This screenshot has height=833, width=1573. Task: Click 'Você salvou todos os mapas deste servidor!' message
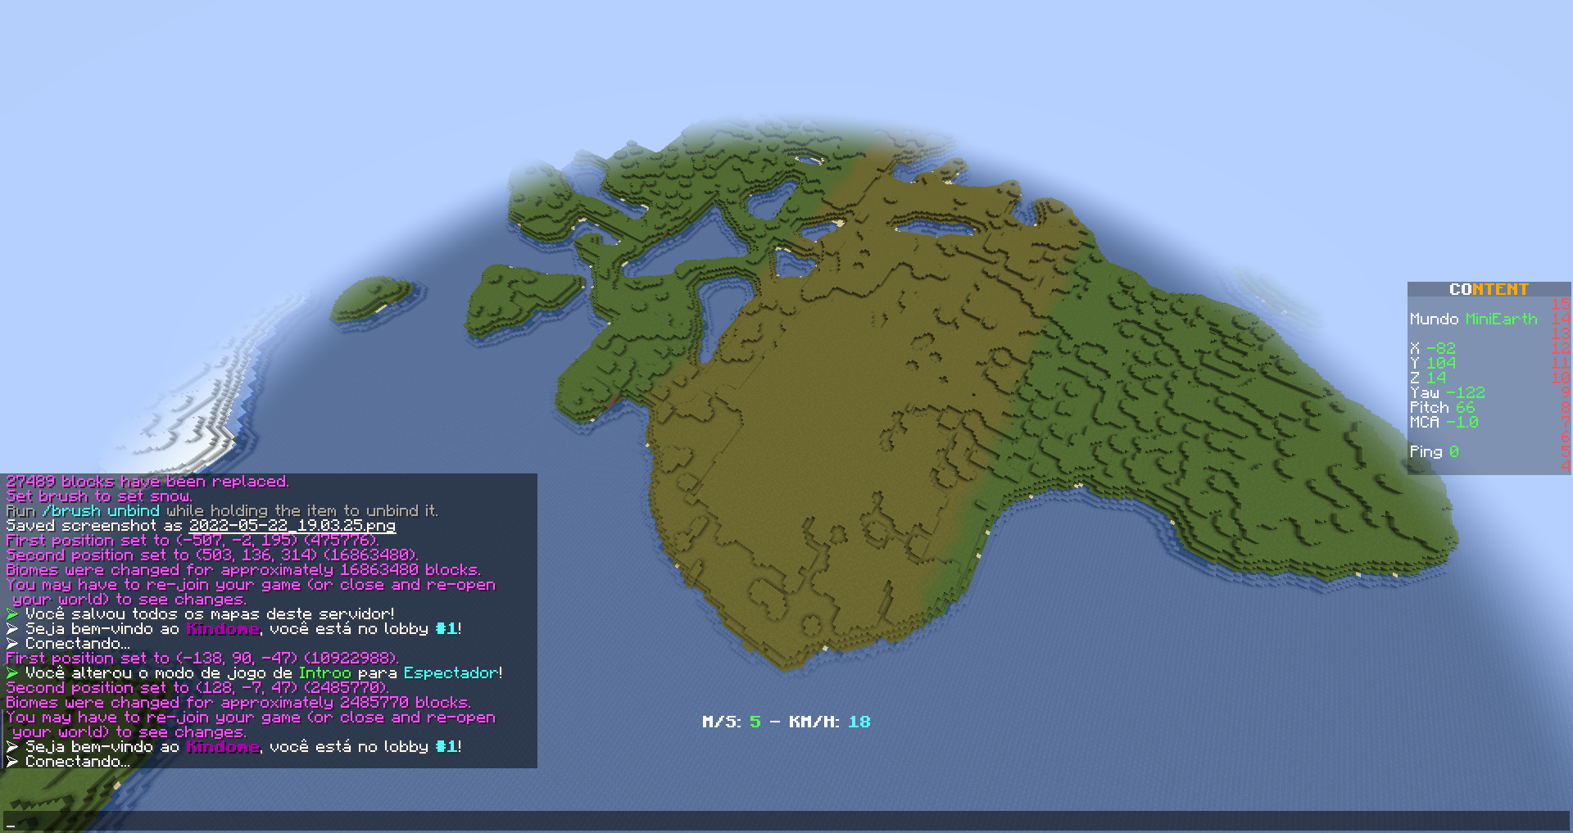coord(201,613)
